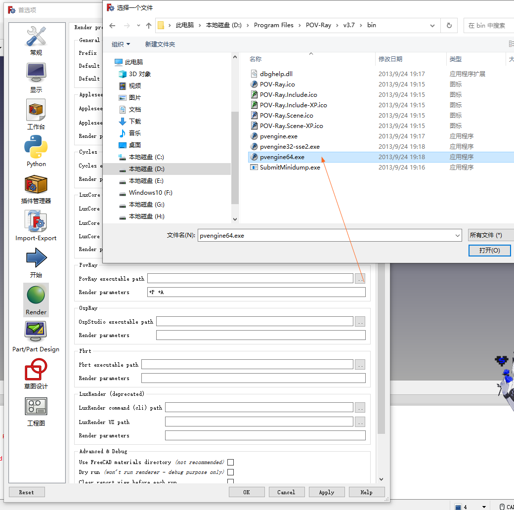The image size is (514, 510).
Task: Click the POV-Ray breadcrumb segment
Action: pyautogui.click(x=318, y=25)
